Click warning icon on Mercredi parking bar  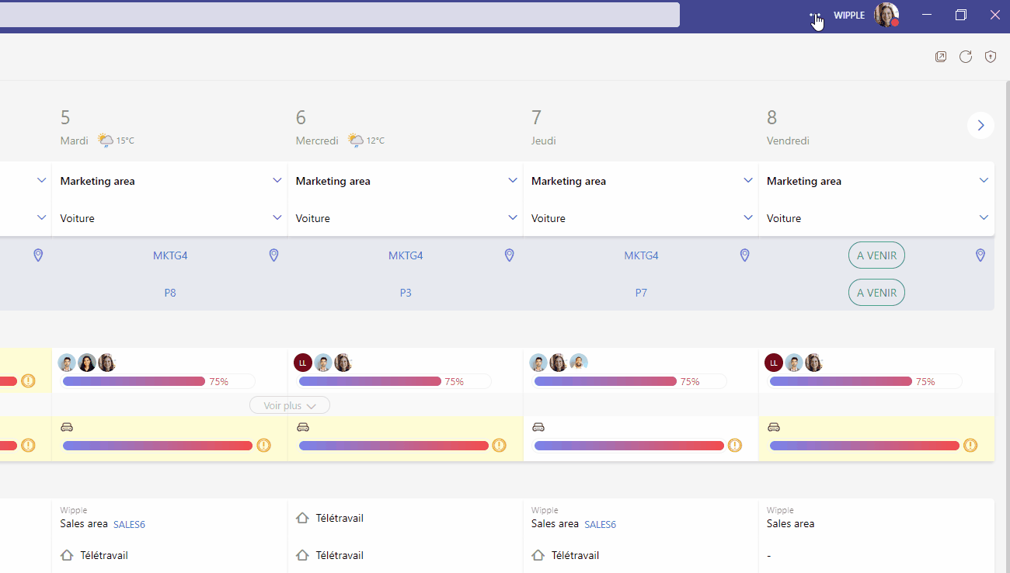point(500,445)
